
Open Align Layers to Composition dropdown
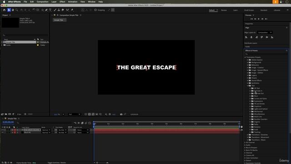coord(265,32)
